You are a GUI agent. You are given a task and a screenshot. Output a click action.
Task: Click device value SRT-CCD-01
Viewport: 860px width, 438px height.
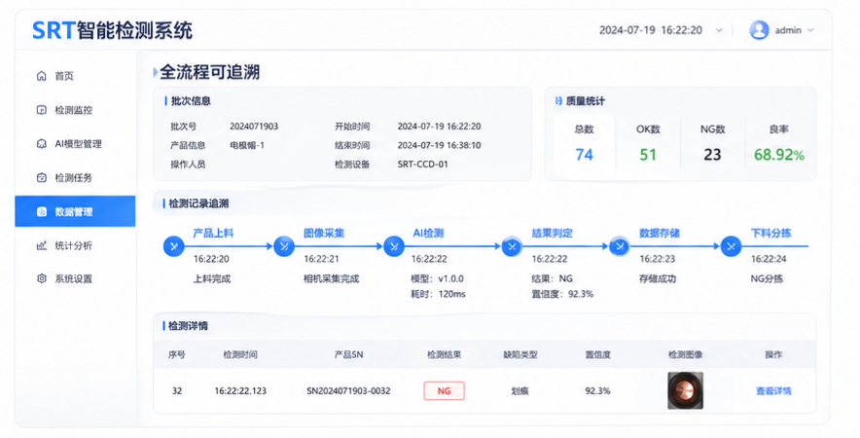422,164
